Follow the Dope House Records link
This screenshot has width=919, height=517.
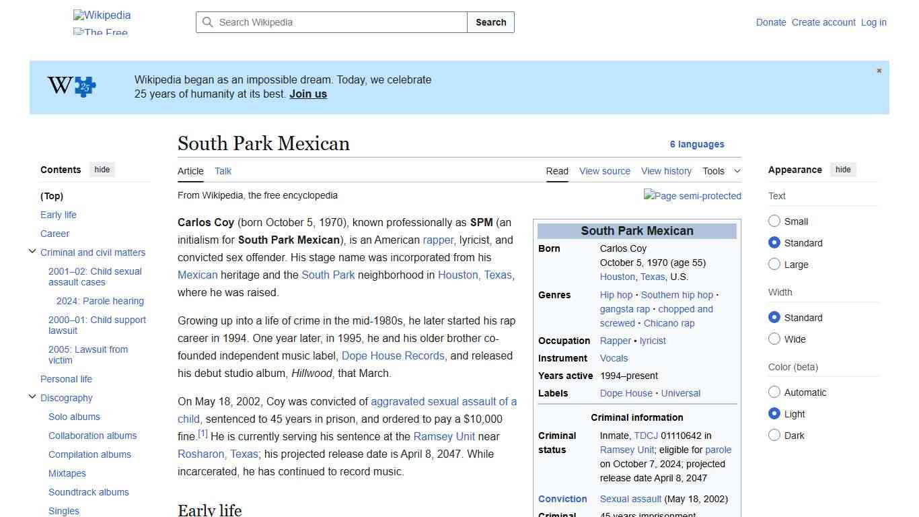[x=392, y=355]
